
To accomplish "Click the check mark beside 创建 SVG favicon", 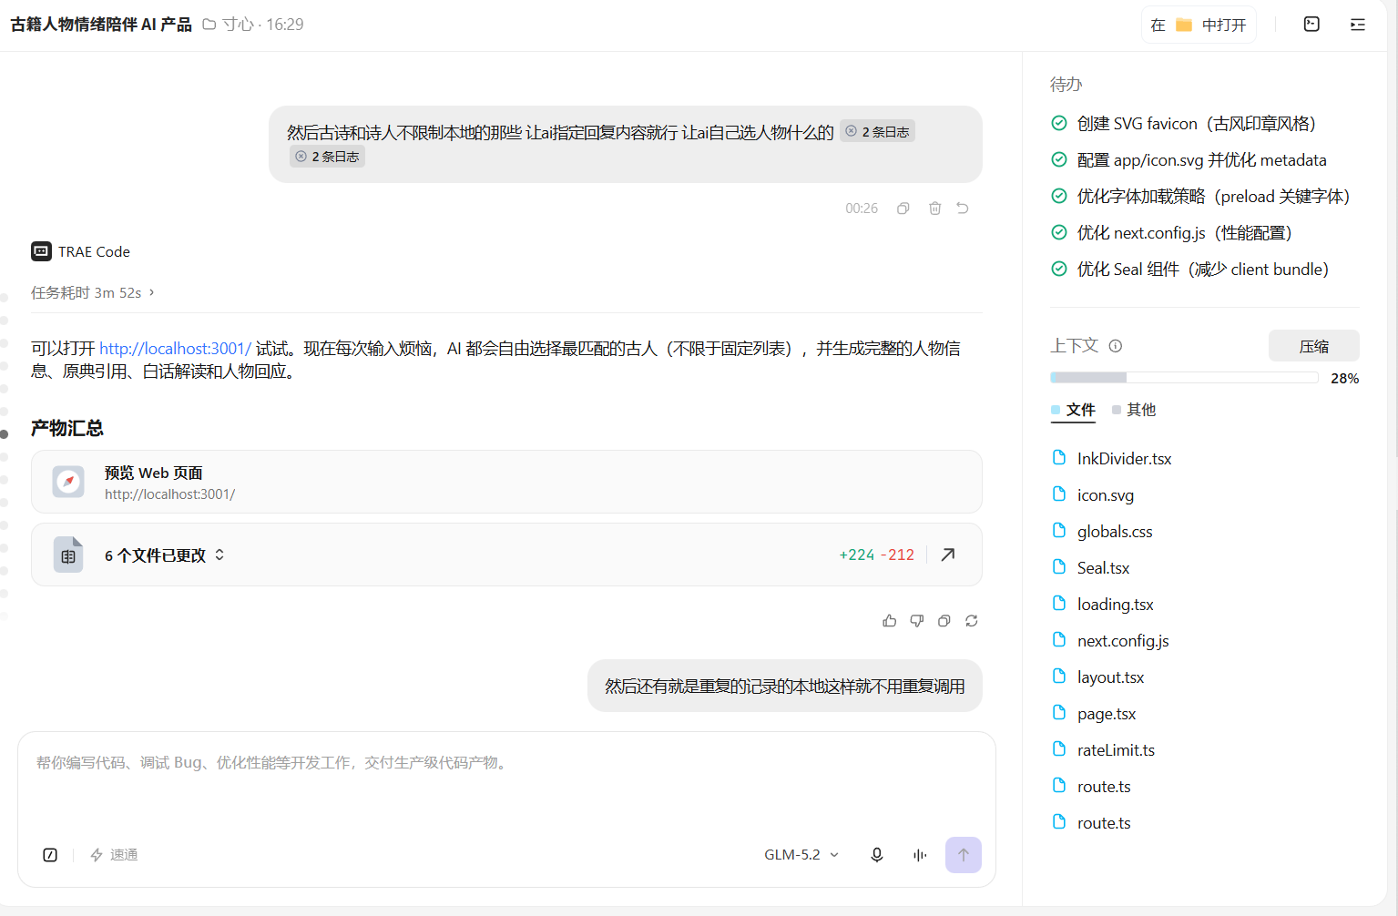I will point(1059,123).
